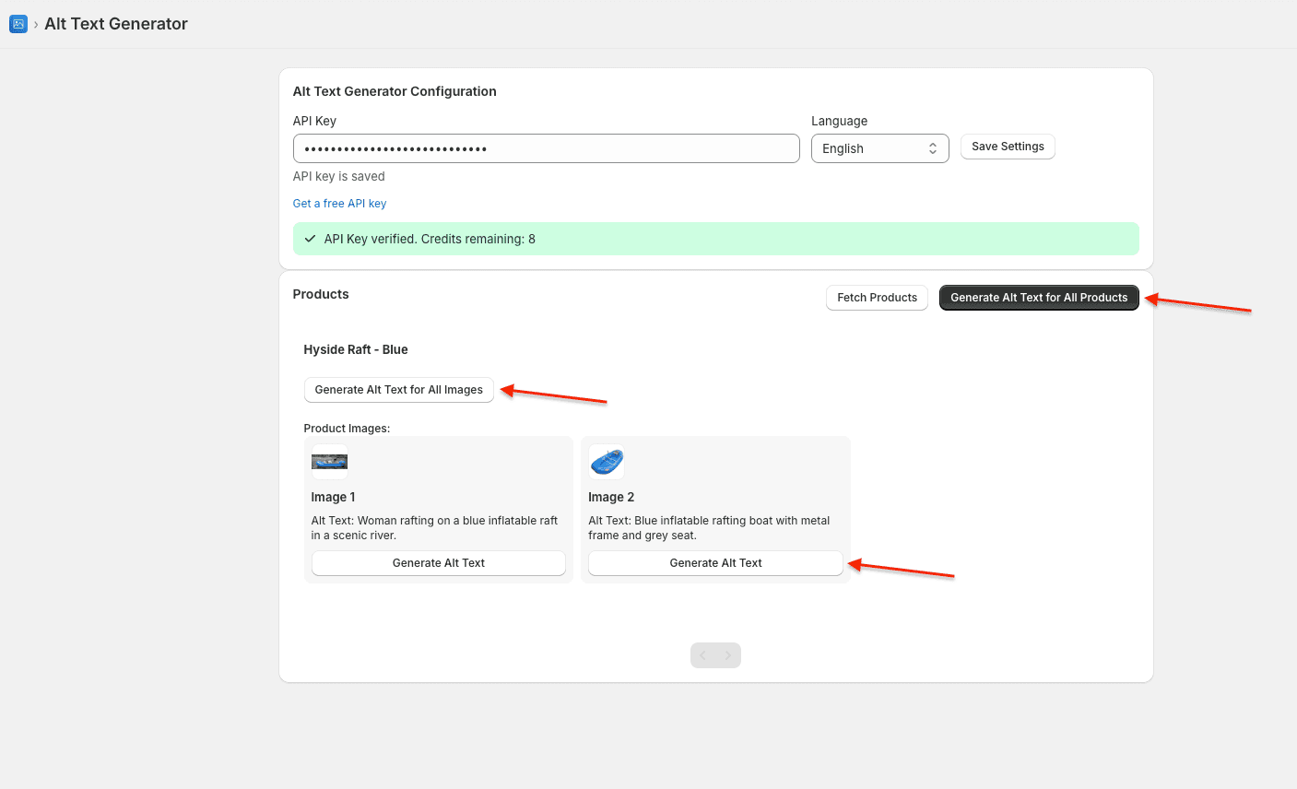
Task: Click Save Settings
Action: pyautogui.click(x=1008, y=146)
